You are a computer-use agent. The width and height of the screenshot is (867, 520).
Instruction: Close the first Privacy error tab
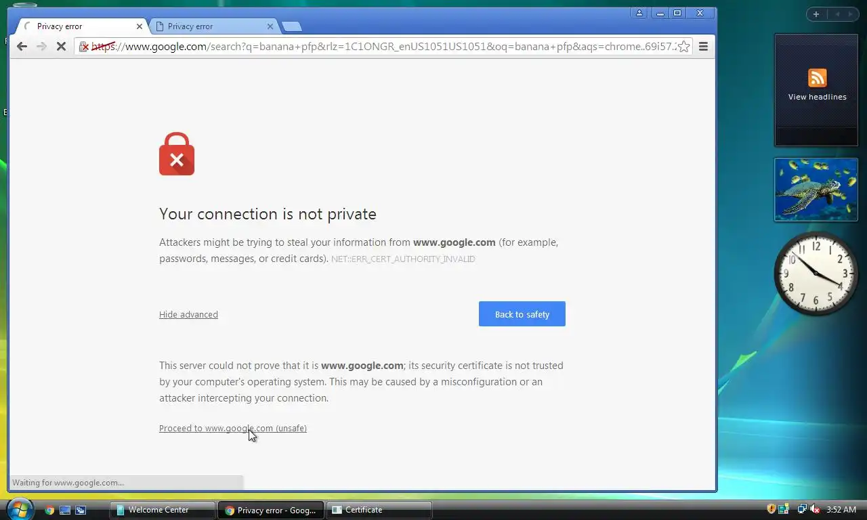click(140, 26)
